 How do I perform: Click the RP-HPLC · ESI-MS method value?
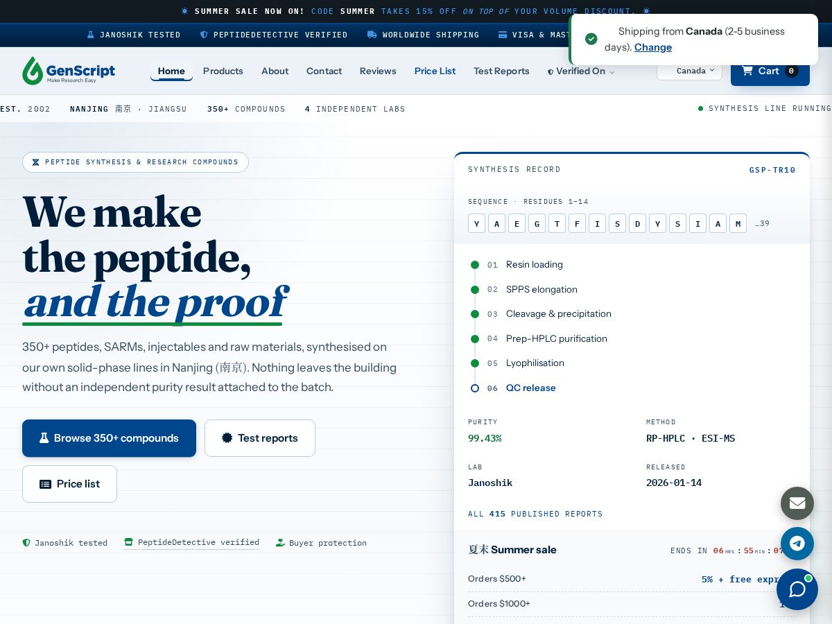691,438
